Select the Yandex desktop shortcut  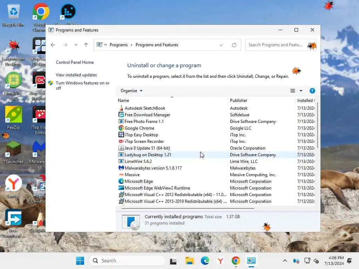pyautogui.click(x=13, y=186)
